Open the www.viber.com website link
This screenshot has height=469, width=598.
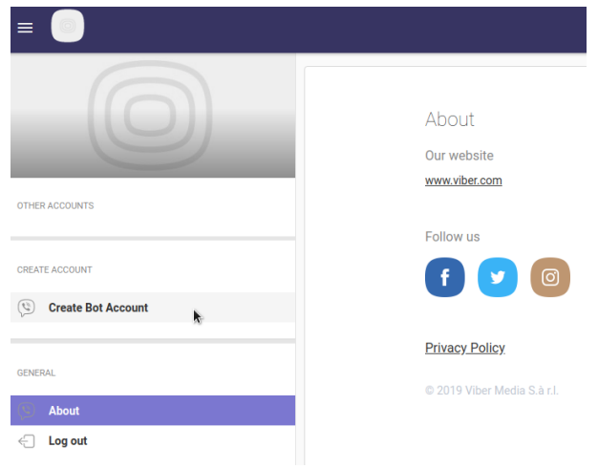tap(463, 181)
